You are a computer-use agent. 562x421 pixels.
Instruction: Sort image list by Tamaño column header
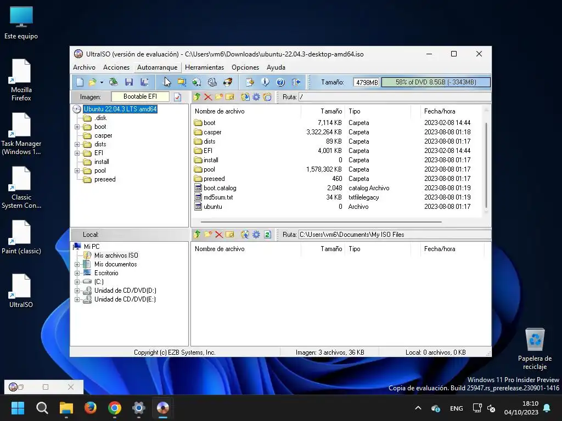click(x=323, y=111)
